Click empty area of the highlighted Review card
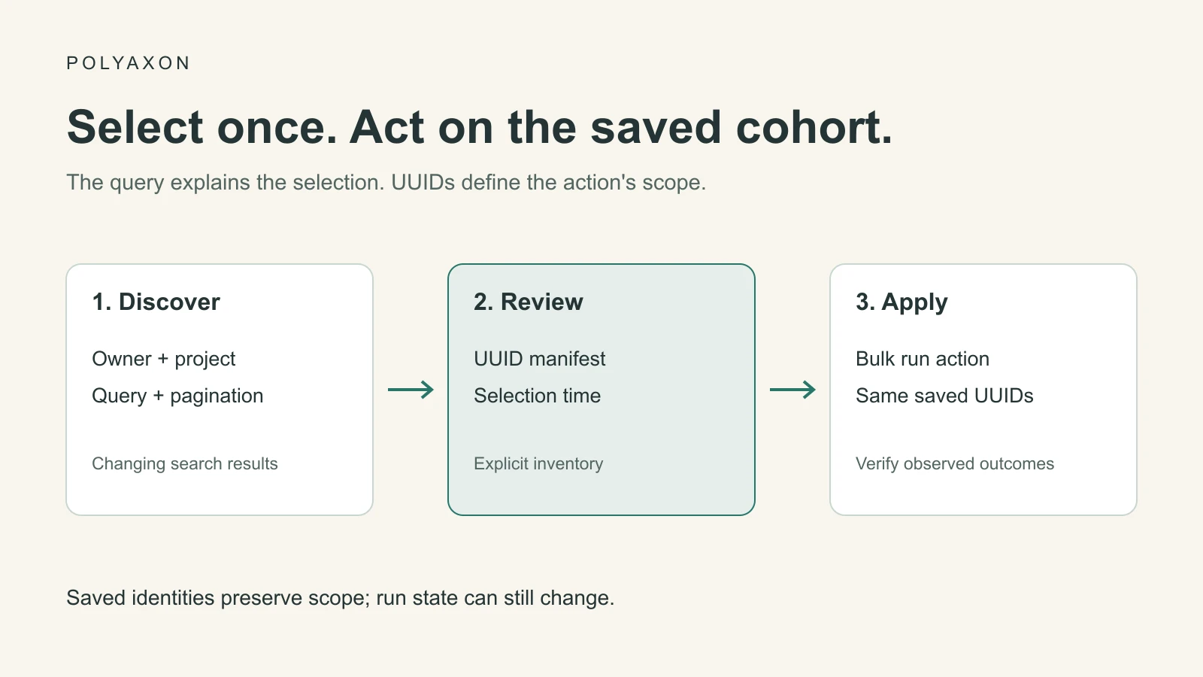Image resolution: width=1203 pixels, height=677 pixels. (677, 429)
